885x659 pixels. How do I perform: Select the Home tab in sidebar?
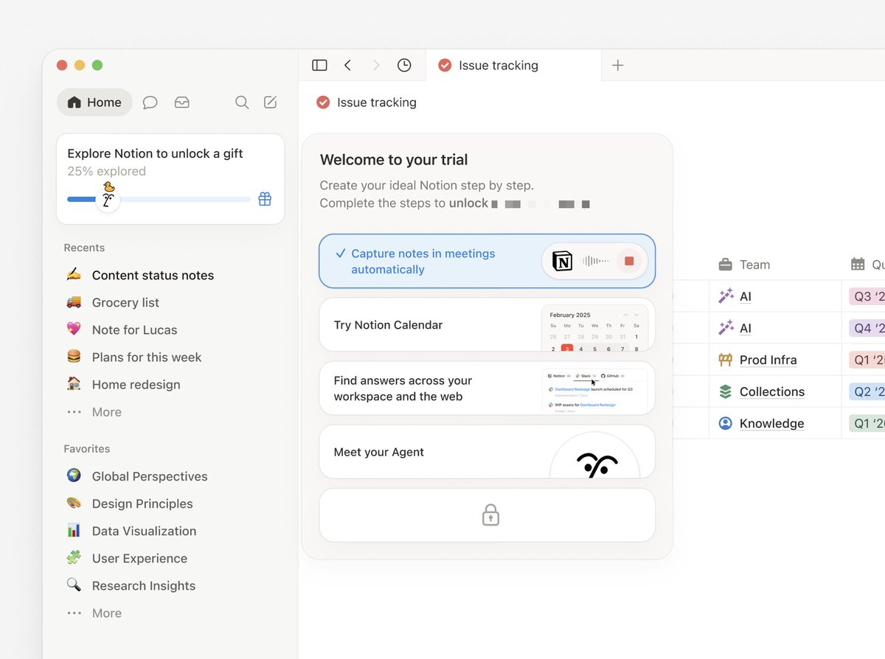94,102
